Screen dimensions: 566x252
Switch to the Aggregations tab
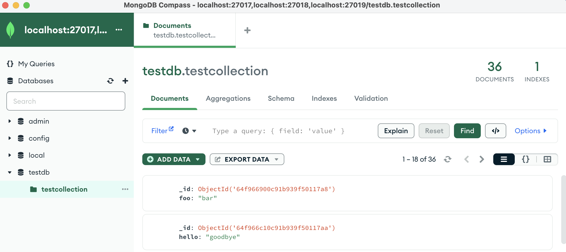(228, 98)
